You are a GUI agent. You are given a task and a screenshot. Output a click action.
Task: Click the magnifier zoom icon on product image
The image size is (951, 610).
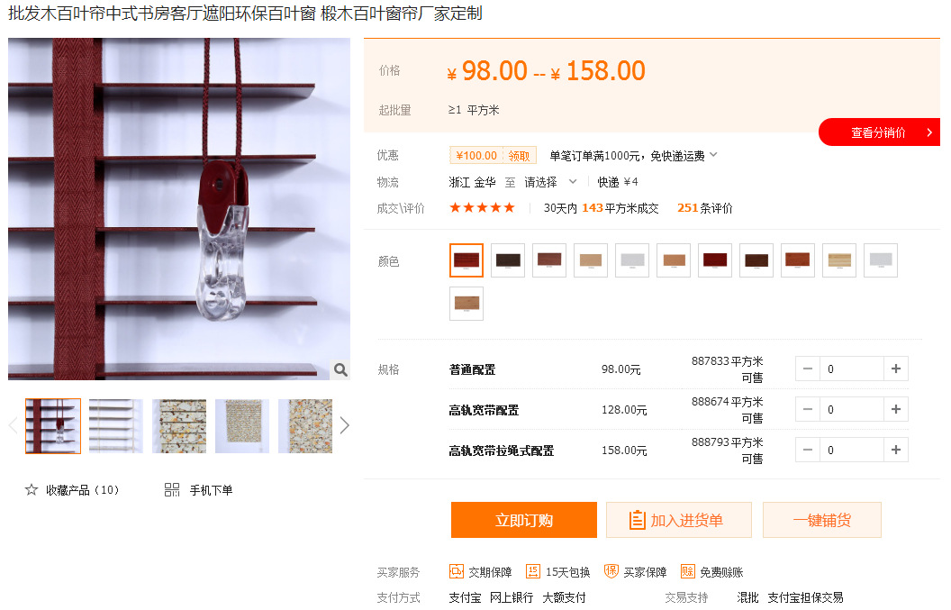340,369
